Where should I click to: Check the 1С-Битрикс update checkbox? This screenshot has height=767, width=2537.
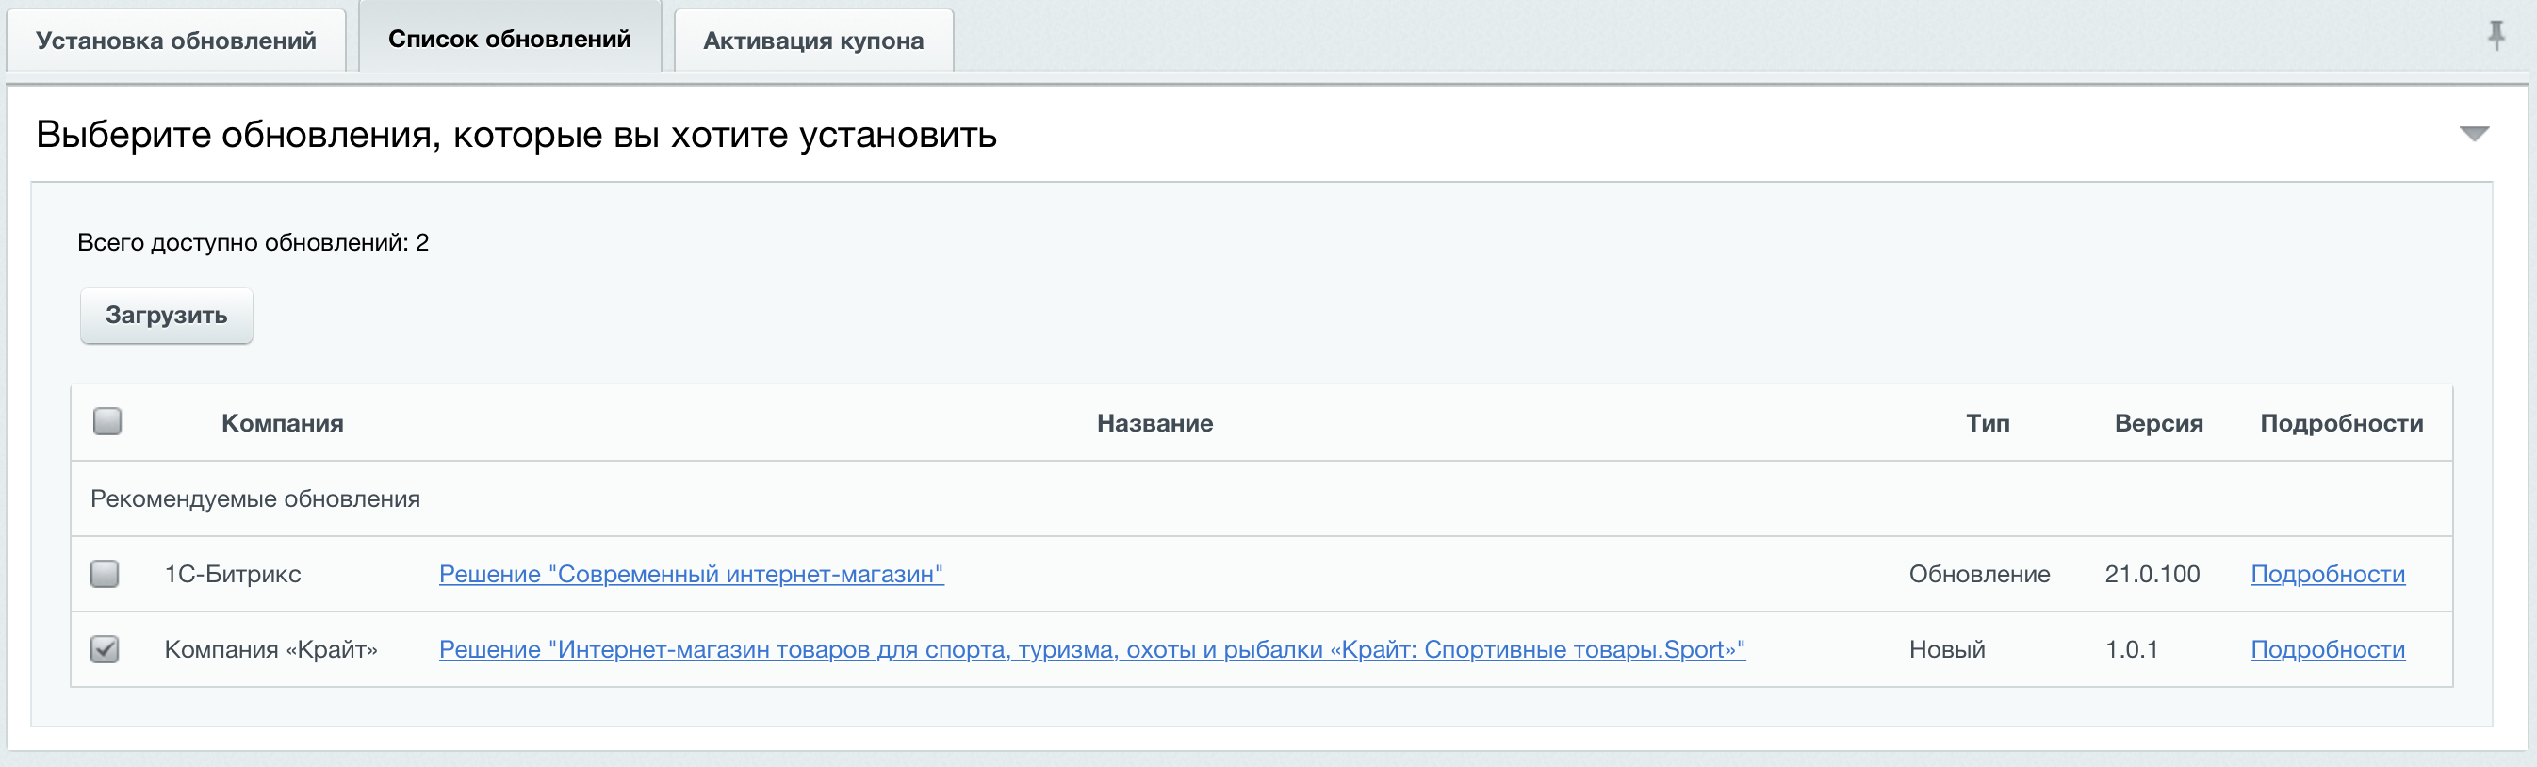pos(105,573)
